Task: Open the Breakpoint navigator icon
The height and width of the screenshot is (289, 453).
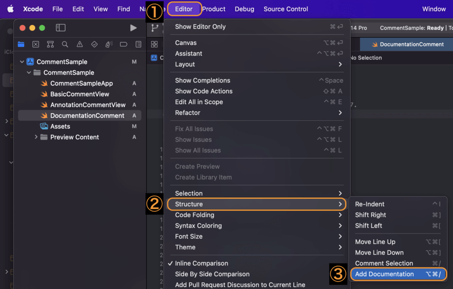Action: click(124, 44)
